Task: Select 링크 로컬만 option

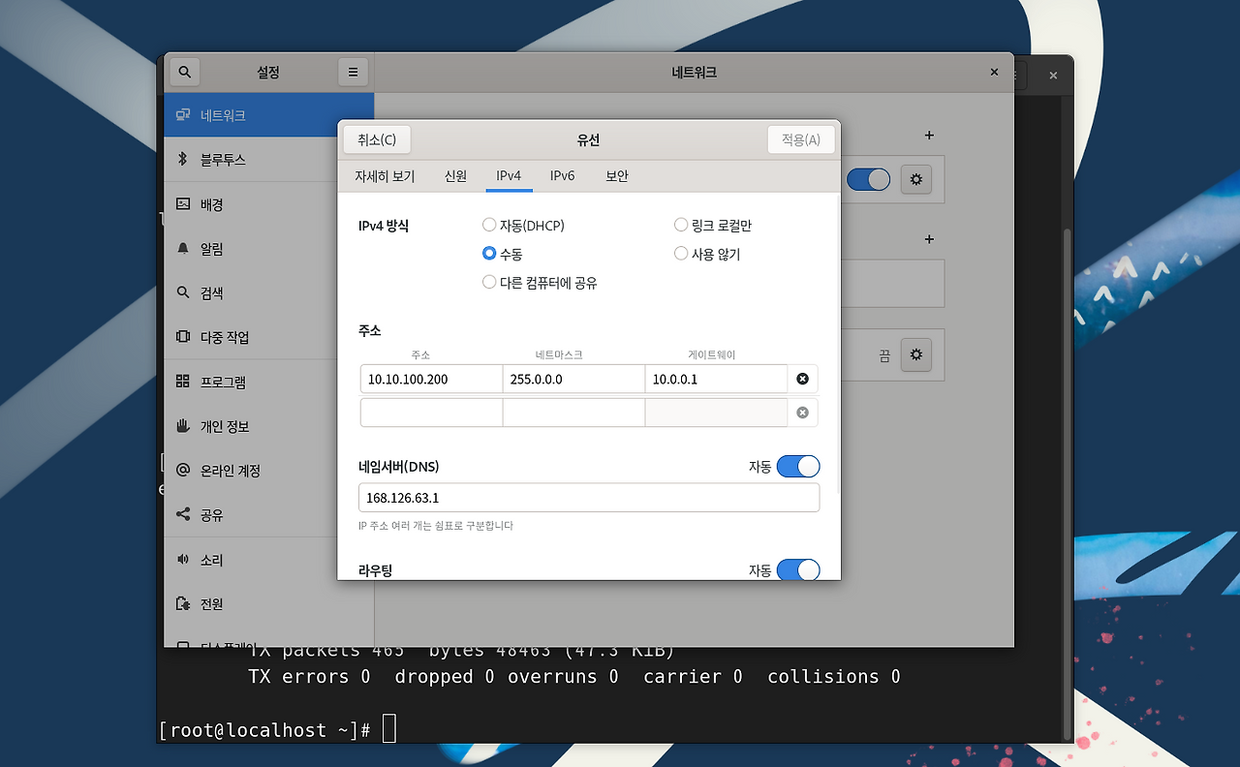Action: click(x=713, y=225)
